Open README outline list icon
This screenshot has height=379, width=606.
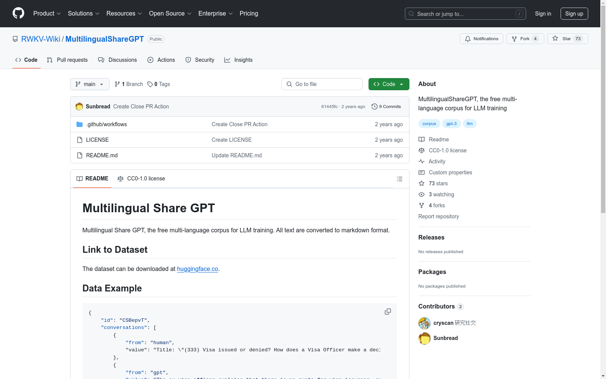tap(400, 179)
